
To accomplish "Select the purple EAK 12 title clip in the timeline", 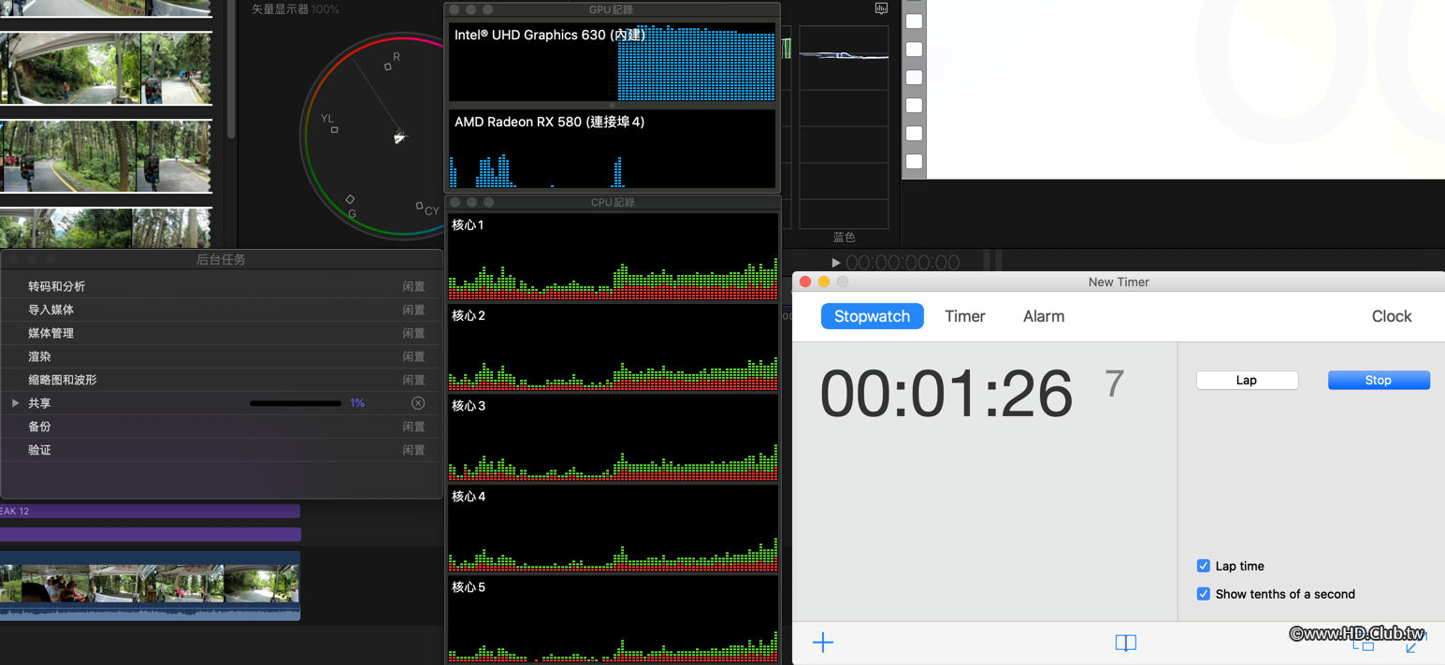I will point(150,511).
